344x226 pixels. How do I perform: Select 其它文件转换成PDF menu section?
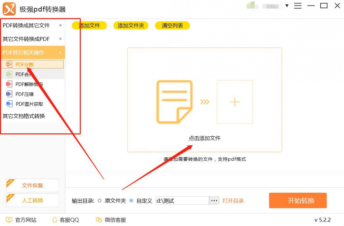[33, 39]
